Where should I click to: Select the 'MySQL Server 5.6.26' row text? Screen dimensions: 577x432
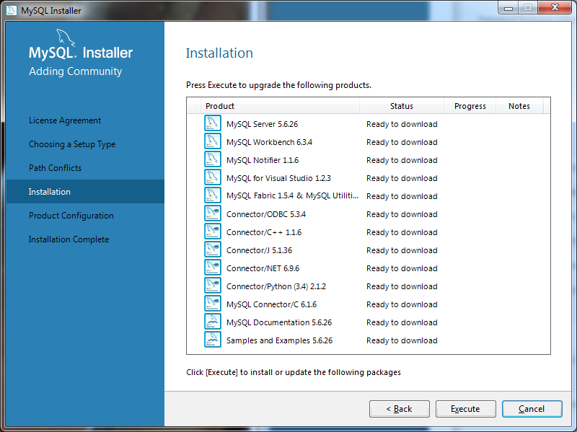[x=262, y=124]
